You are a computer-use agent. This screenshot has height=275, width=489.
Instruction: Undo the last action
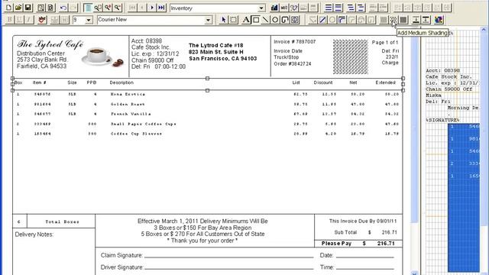[x=63, y=8]
